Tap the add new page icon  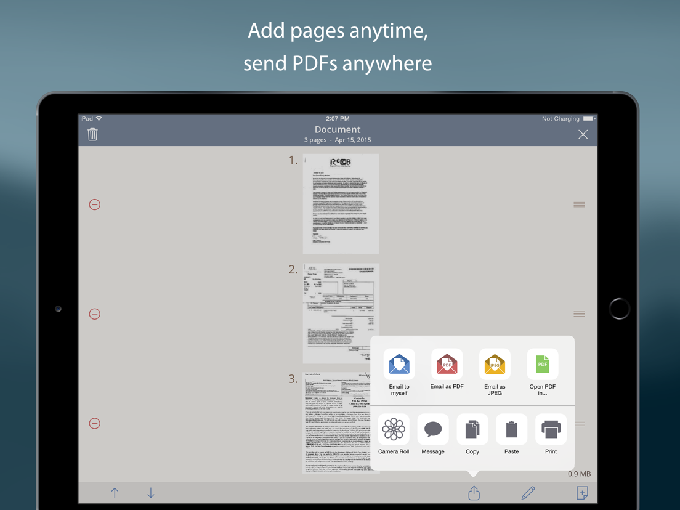(582, 493)
